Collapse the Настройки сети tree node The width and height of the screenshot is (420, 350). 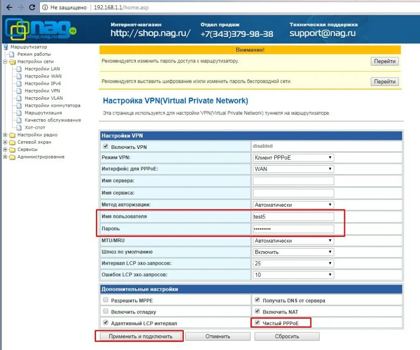[5, 62]
